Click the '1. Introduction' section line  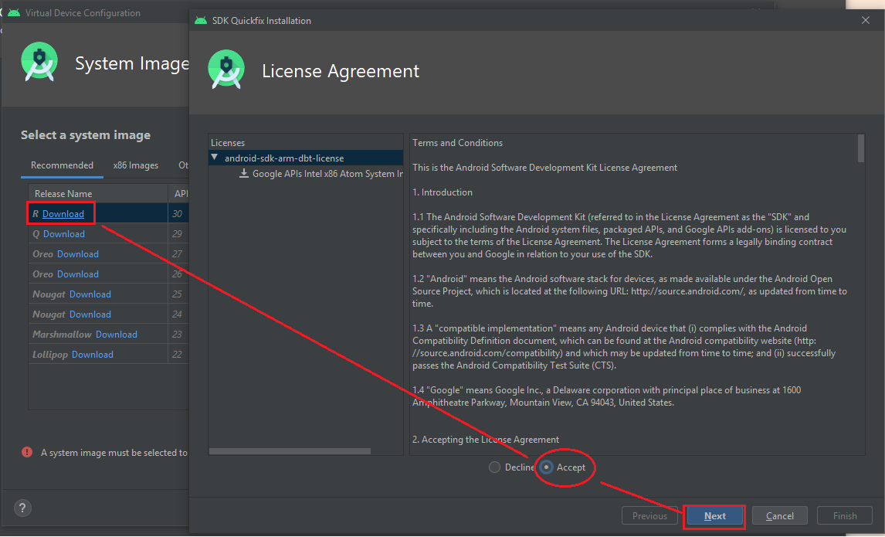442,192
